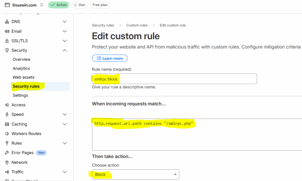This screenshot has width=302, height=181.
Task: Click the Security shield icon
Action: tap(7, 50)
